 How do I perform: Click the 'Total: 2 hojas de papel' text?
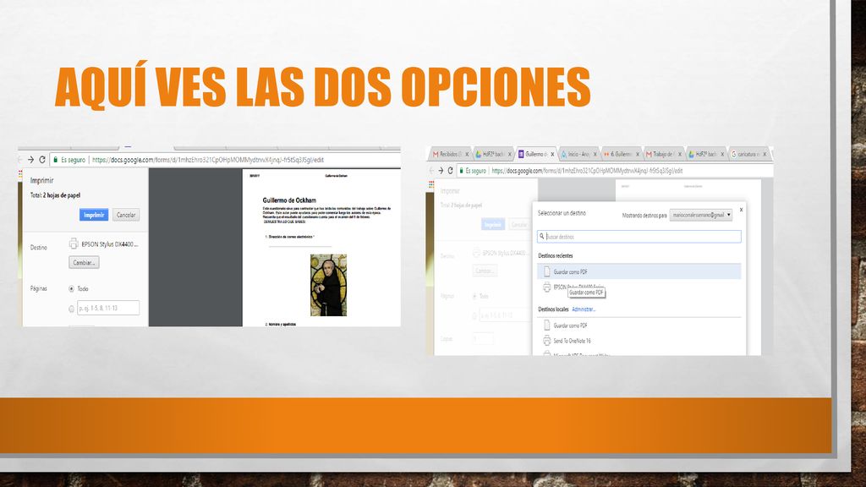(x=55, y=195)
